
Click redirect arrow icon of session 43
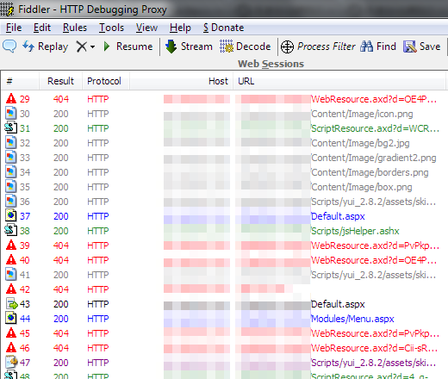[x=12, y=304]
